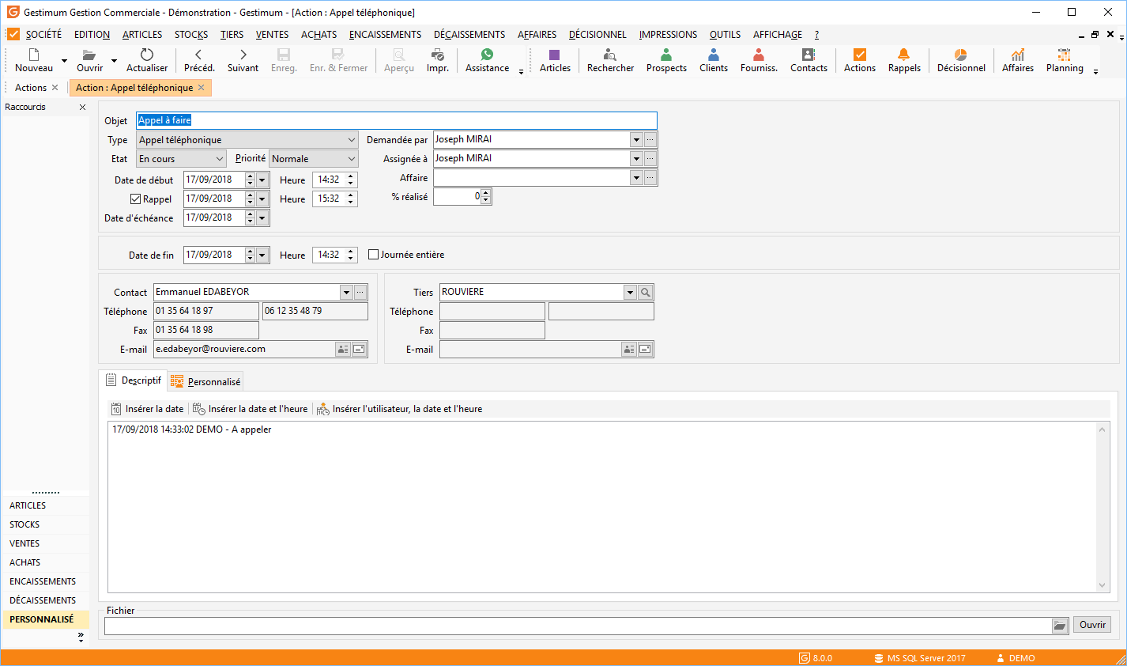Viewport: 1127px width, 666px height.
Task: Open the ENCAISSEMENTS menu
Action: point(385,34)
